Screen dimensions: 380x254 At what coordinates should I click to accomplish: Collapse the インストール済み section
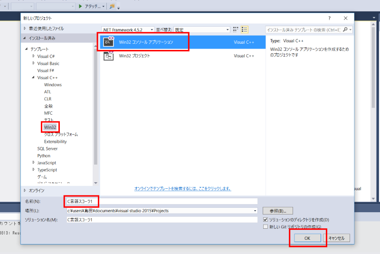pyautogui.click(x=25, y=38)
